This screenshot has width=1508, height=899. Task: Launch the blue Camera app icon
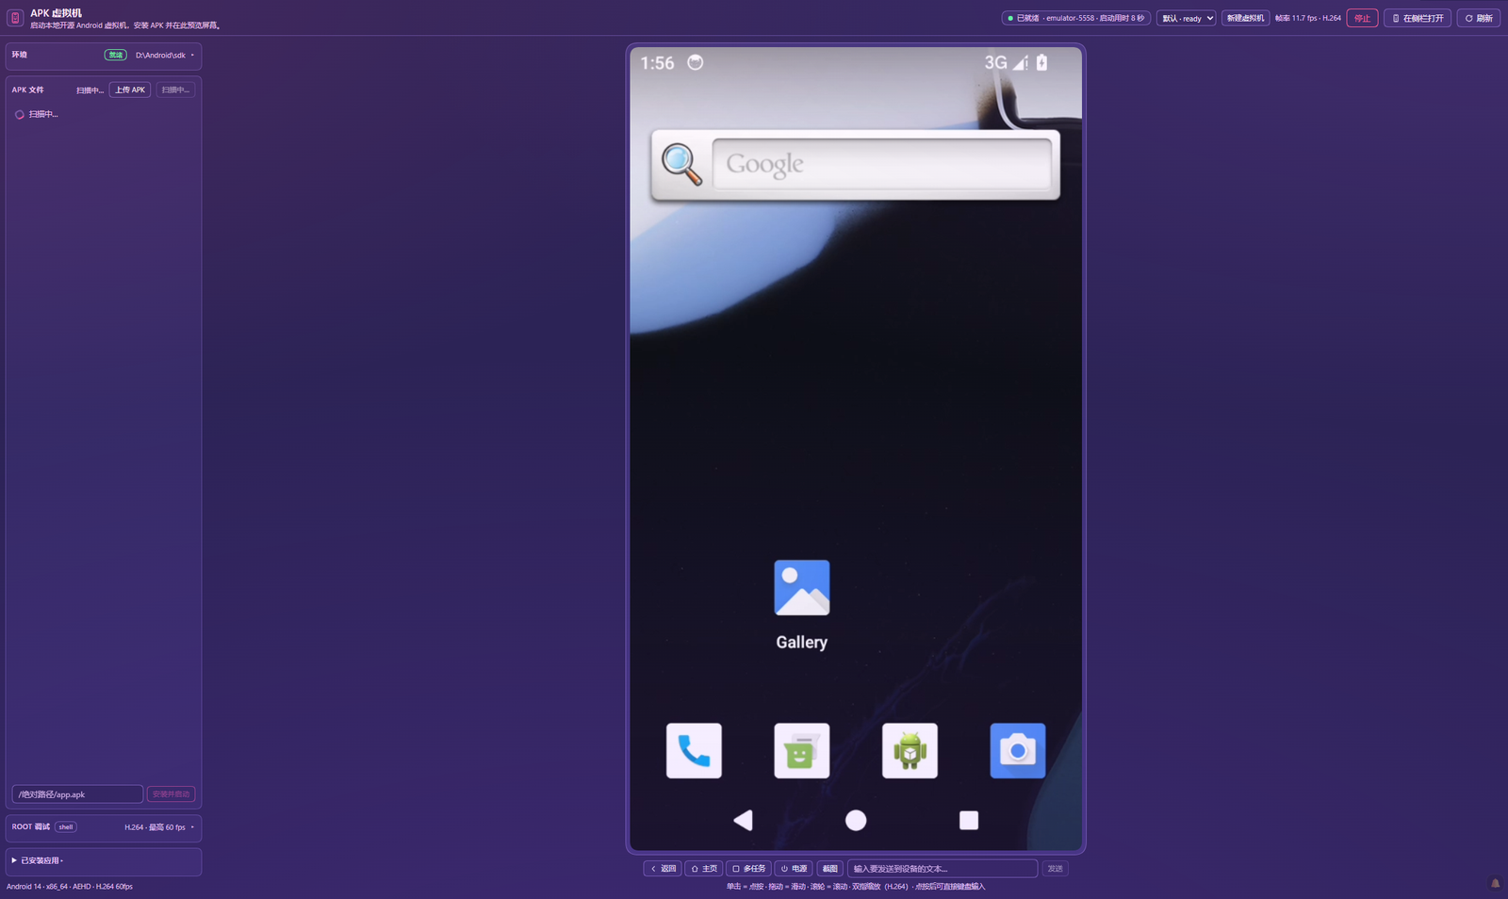(x=1018, y=751)
